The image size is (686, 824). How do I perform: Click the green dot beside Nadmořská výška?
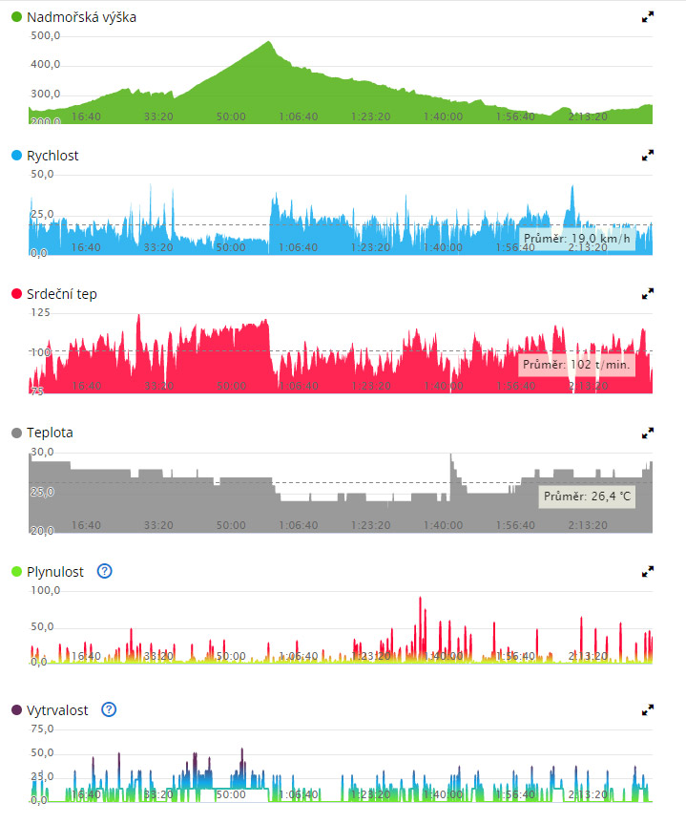point(16,17)
